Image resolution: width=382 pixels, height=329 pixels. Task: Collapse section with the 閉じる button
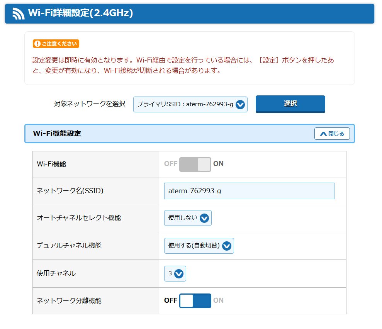tap(332, 134)
